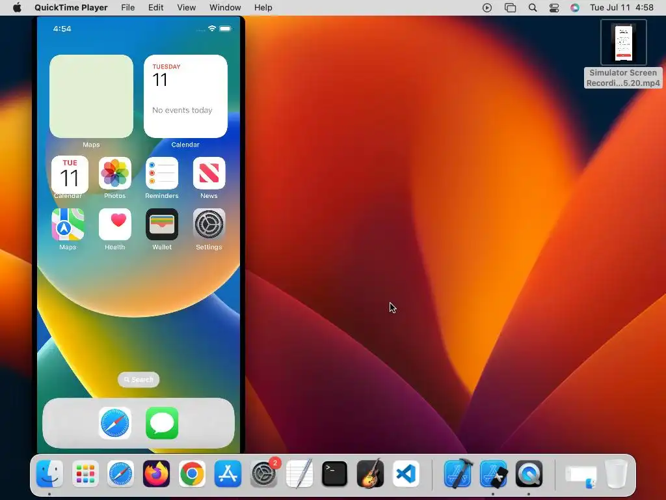Open the Trash in the Dock

tap(617, 474)
